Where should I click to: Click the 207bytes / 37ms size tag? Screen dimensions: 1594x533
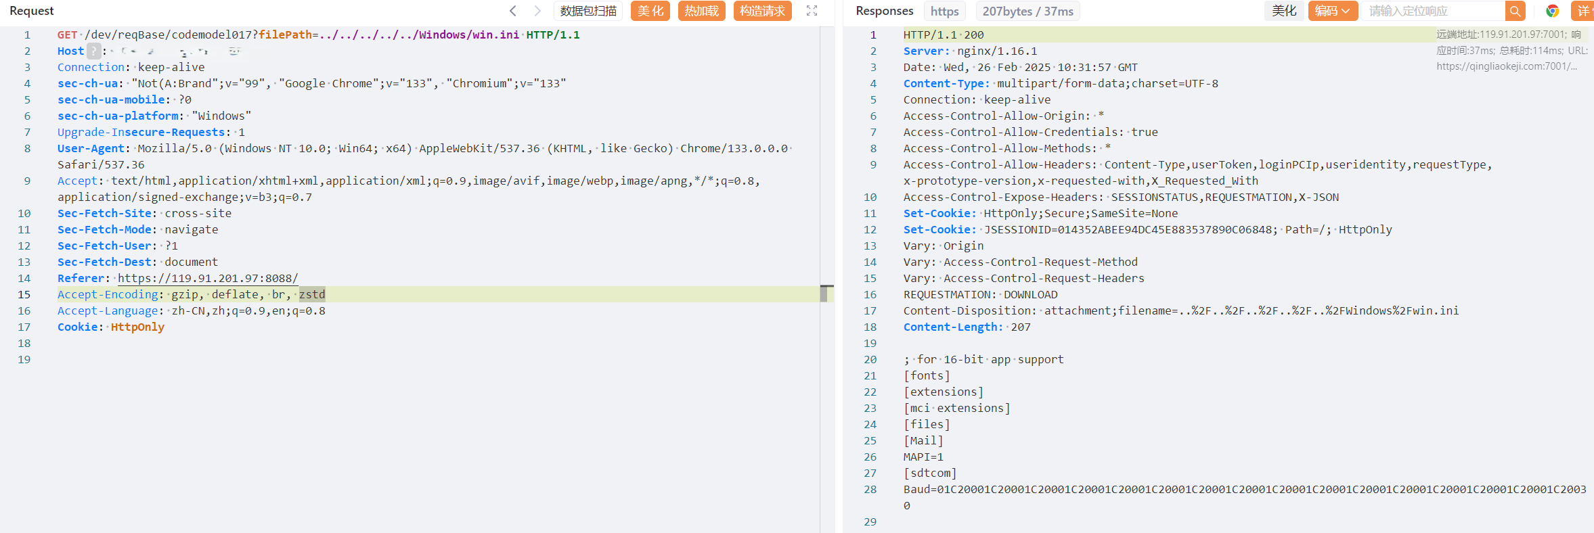coord(1028,11)
